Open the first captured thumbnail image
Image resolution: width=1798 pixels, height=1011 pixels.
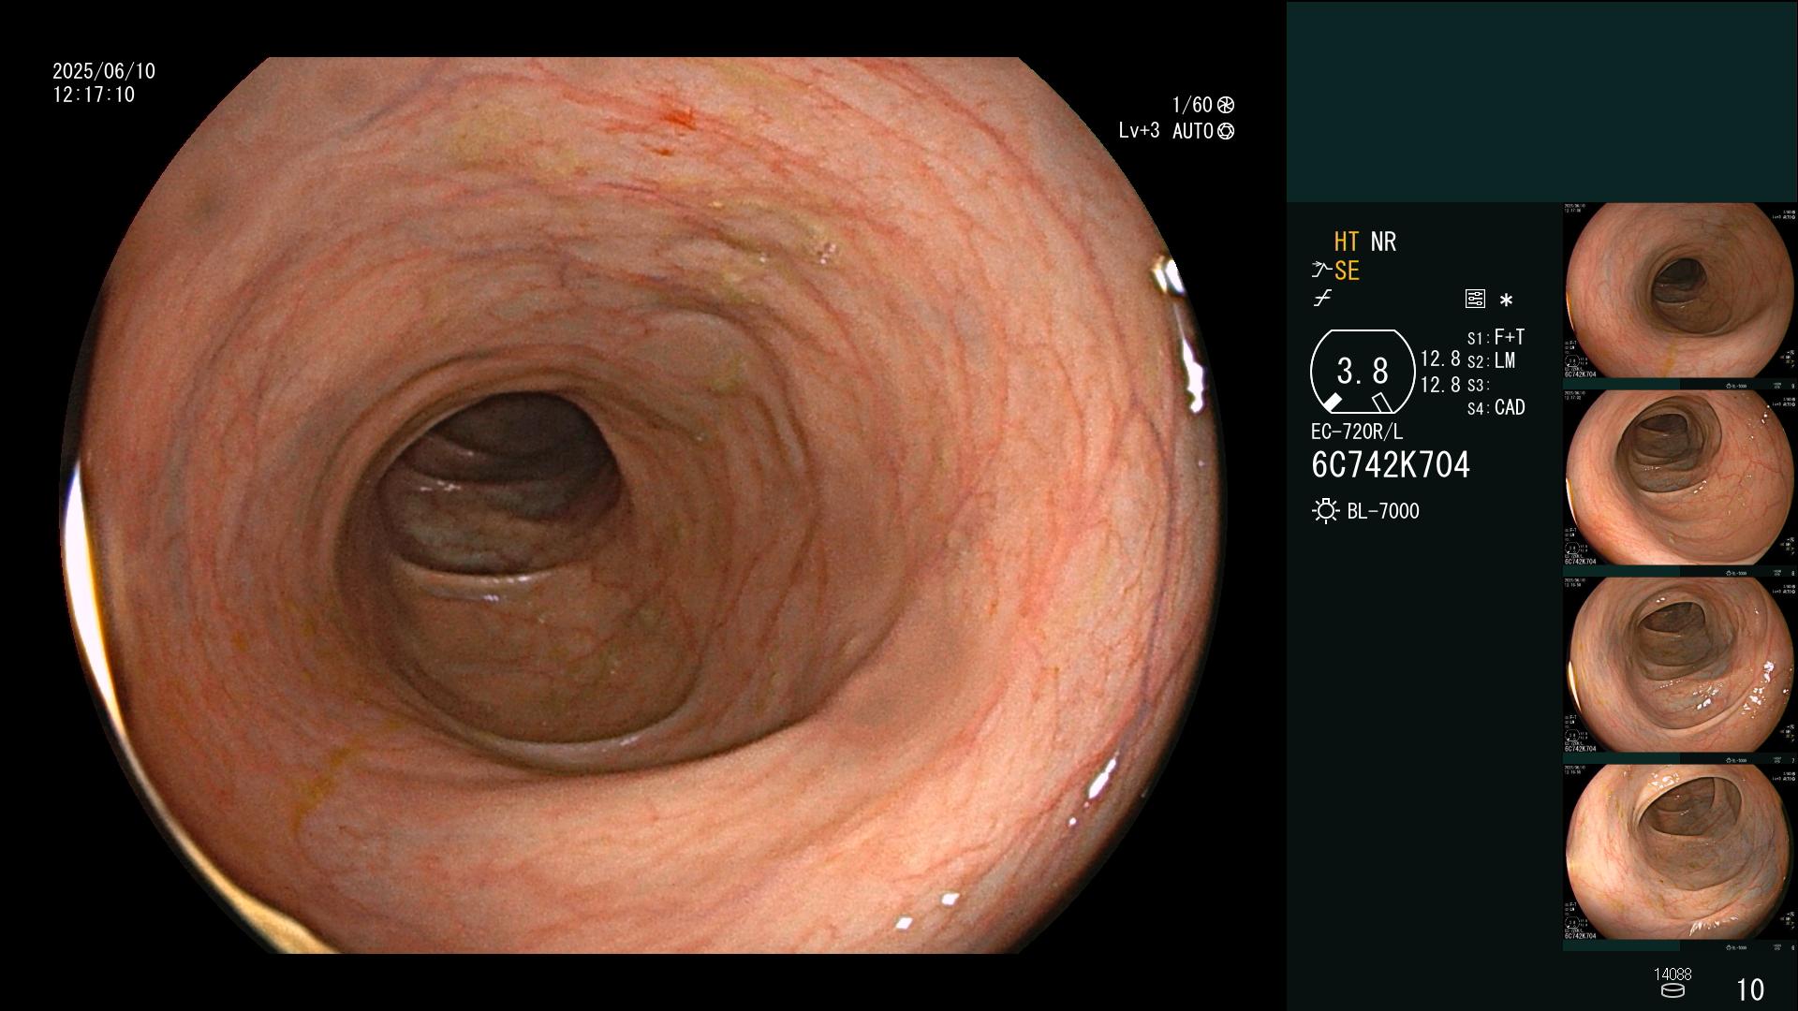pyautogui.click(x=1680, y=291)
